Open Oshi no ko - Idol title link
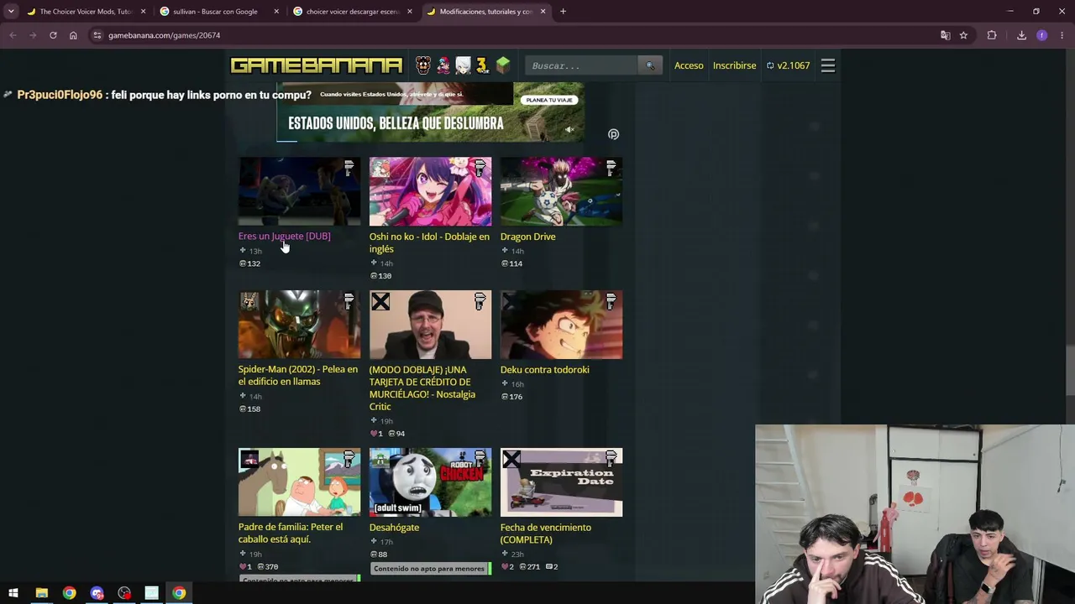This screenshot has height=604, width=1075. point(429,242)
